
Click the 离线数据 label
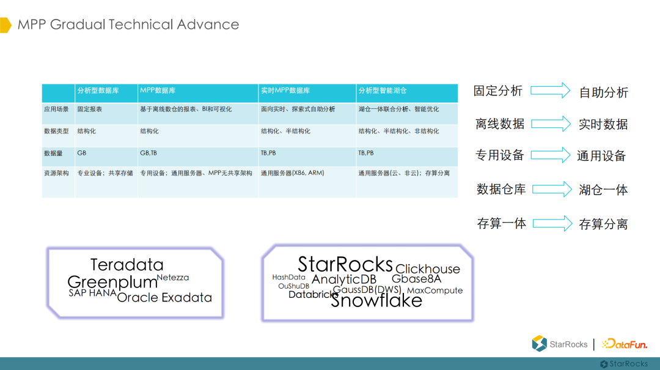click(500, 124)
